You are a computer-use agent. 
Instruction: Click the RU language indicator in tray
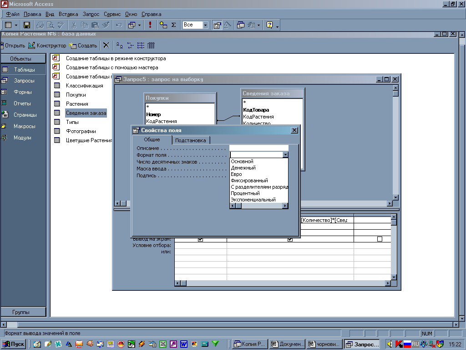(415, 344)
